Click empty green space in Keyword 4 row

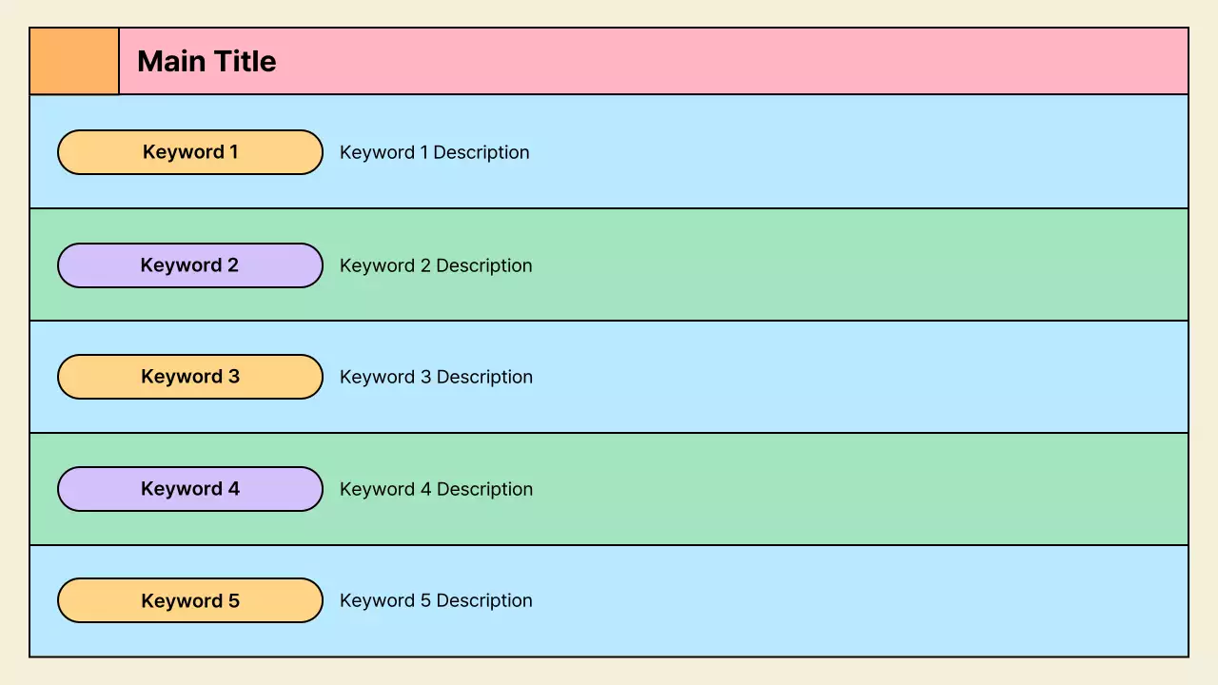[x=856, y=489]
